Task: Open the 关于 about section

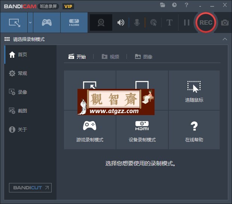Action: (x=30, y=129)
